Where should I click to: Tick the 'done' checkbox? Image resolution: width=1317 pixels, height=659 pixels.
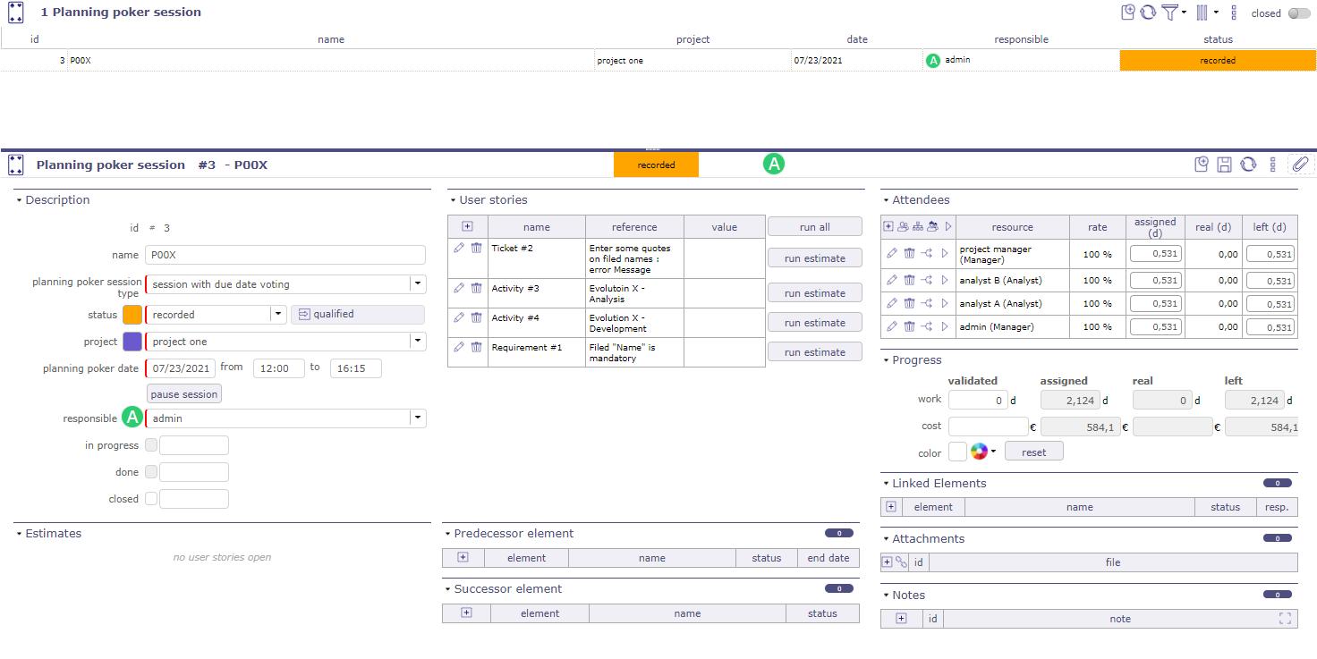click(x=151, y=472)
